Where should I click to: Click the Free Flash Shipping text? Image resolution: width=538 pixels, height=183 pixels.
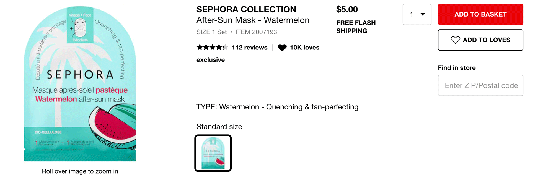coord(356,27)
